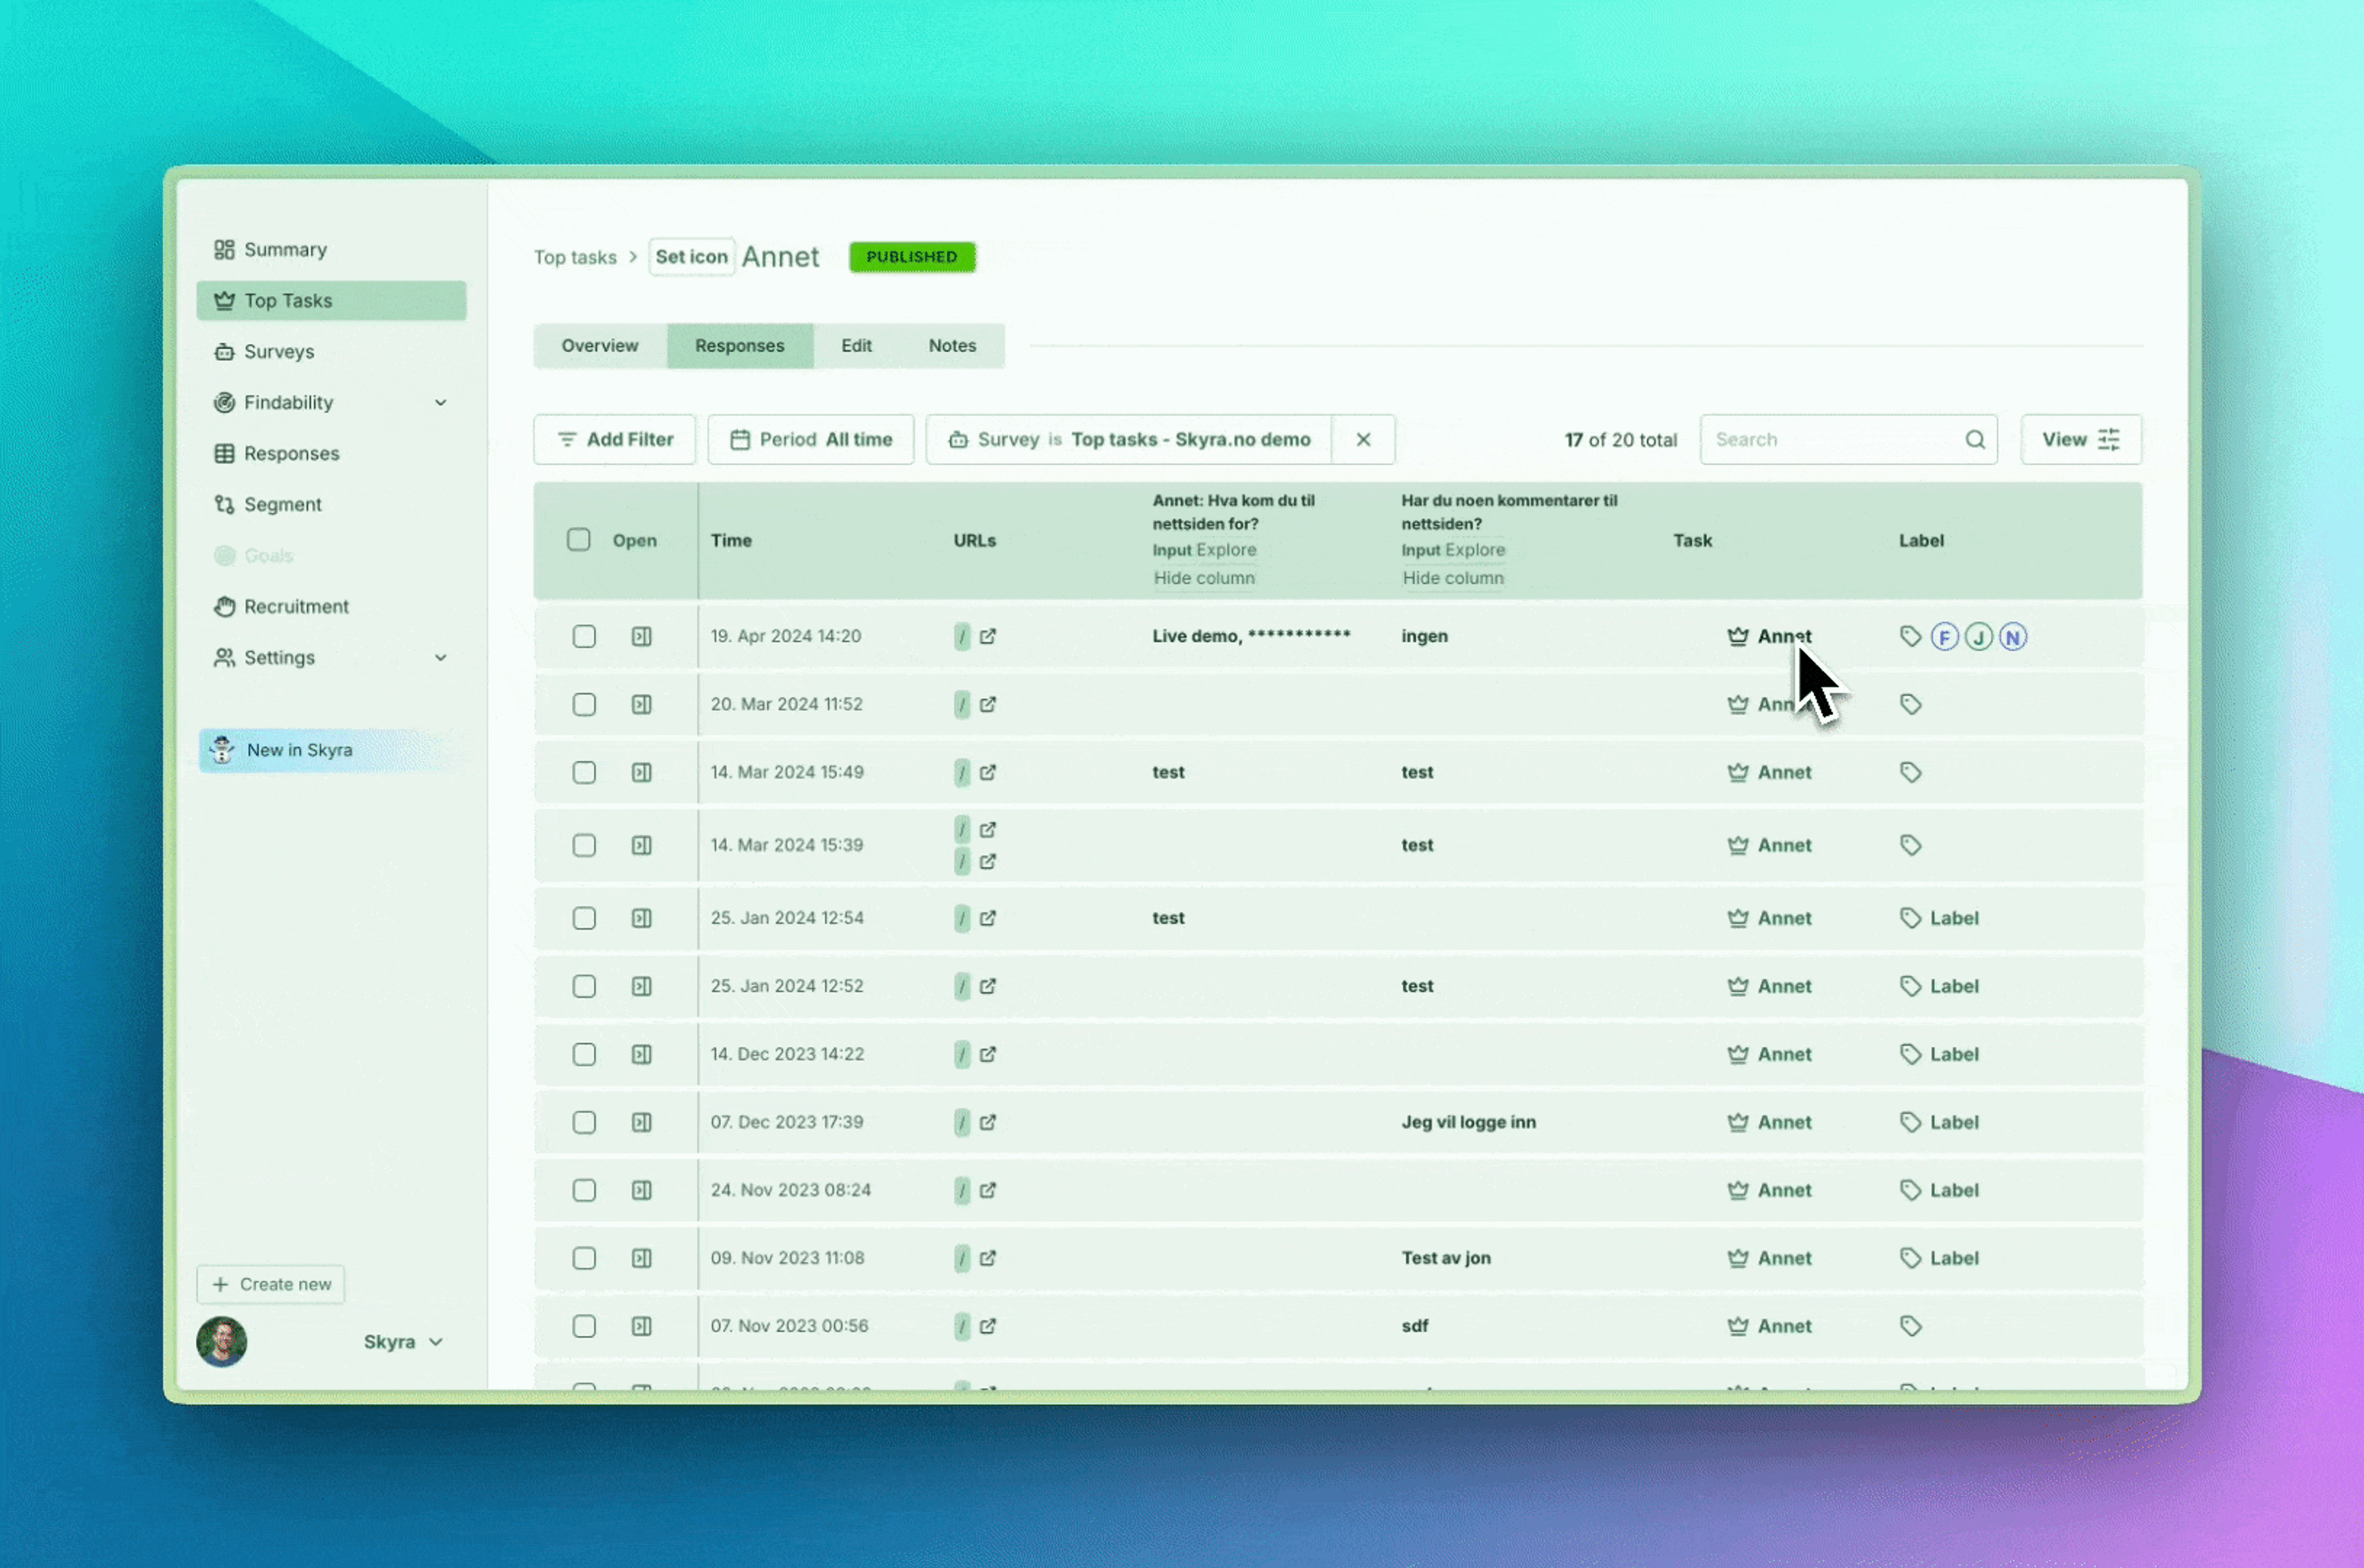Click the F label badge in first row
Viewport: 2364px width, 1568px height.
pyautogui.click(x=1944, y=636)
